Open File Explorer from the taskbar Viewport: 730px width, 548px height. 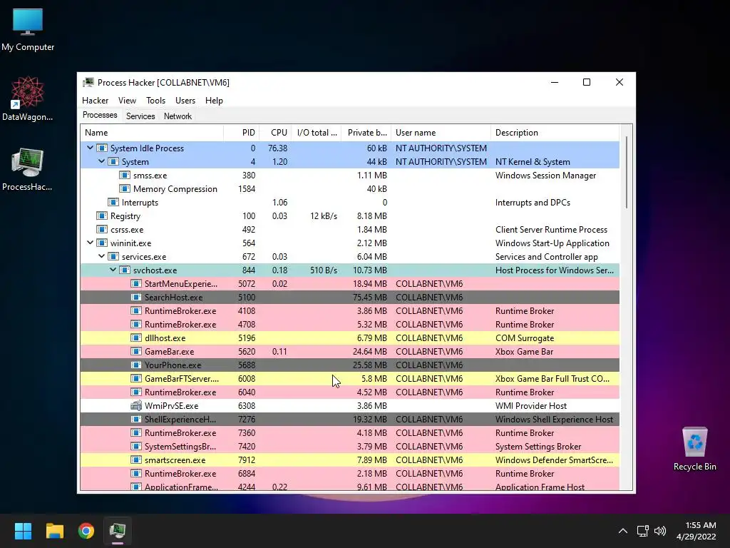[54, 530]
